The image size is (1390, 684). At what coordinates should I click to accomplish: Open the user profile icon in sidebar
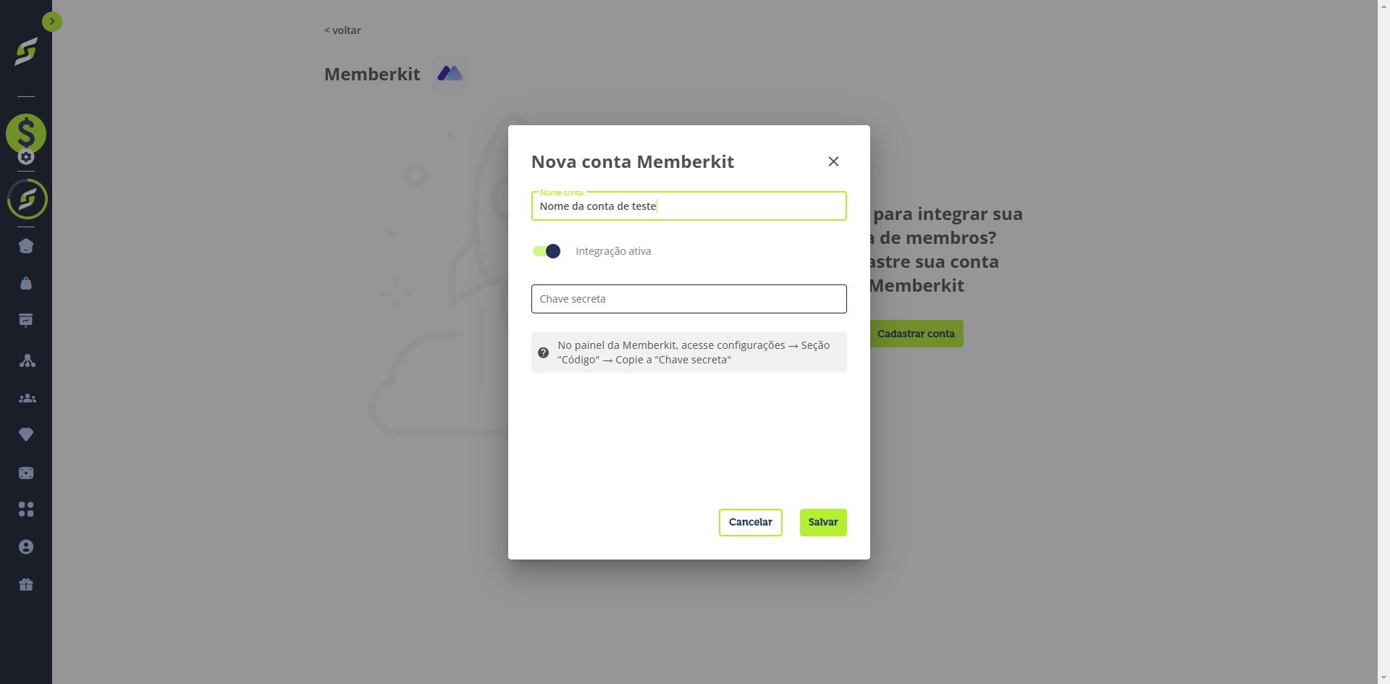26,547
